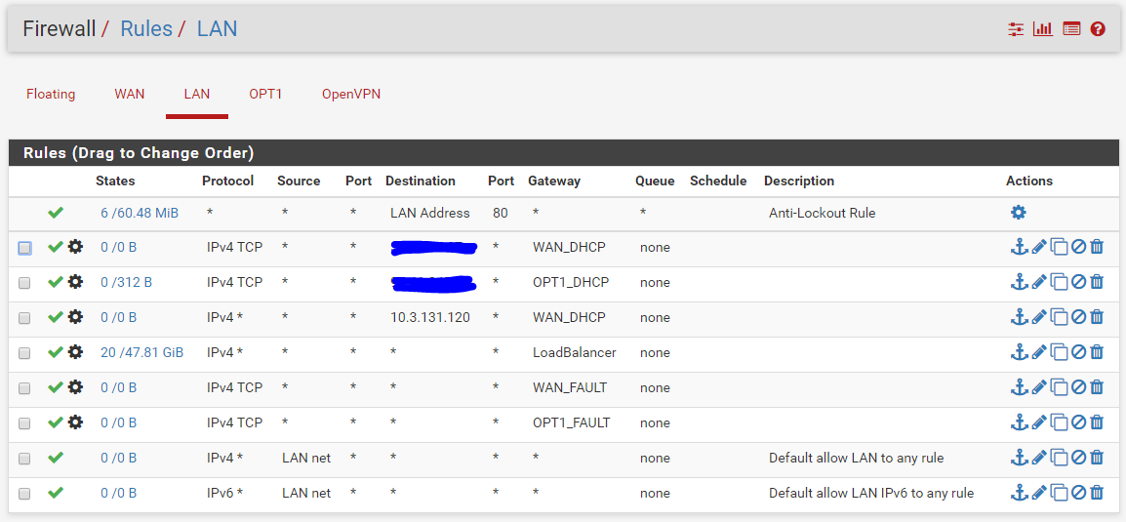This screenshot has height=522, width=1126.
Task: Open the OpenVPN rules tab
Action: (351, 95)
